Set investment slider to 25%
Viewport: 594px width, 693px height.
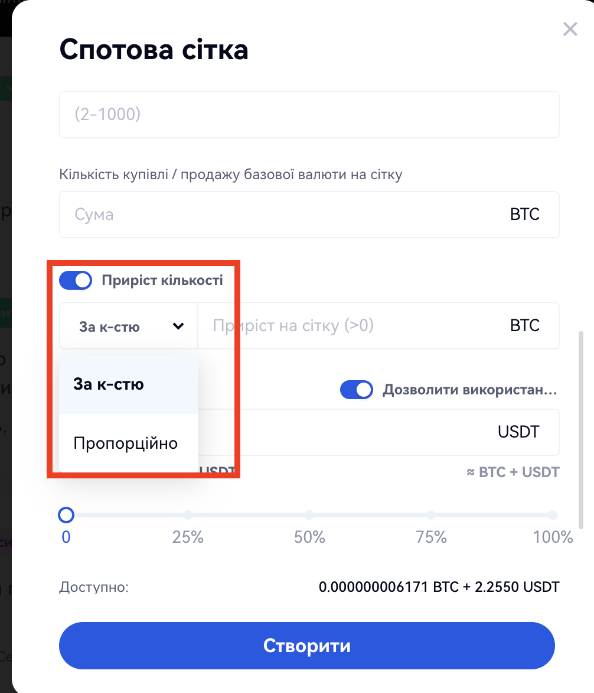tap(188, 515)
